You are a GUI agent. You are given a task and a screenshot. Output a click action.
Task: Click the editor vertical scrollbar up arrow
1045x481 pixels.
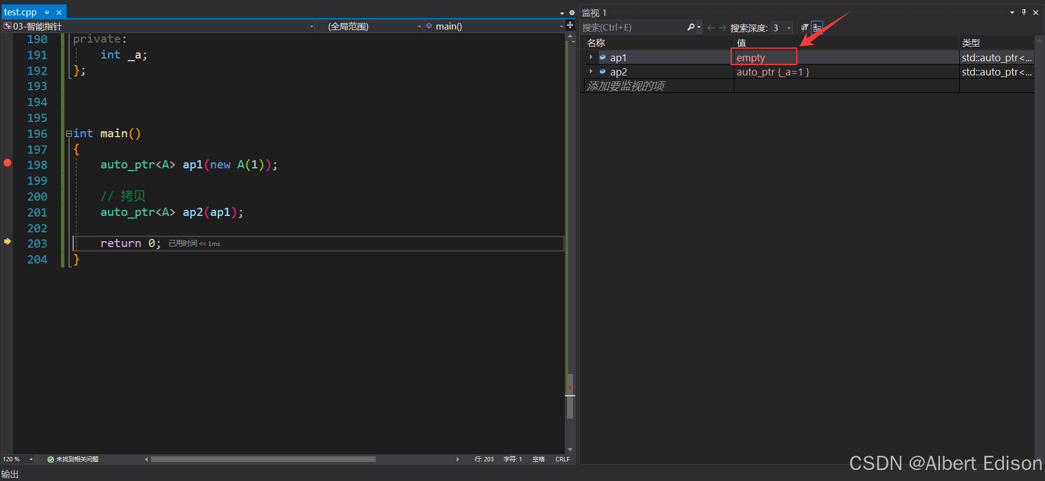[x=570, y=37]
